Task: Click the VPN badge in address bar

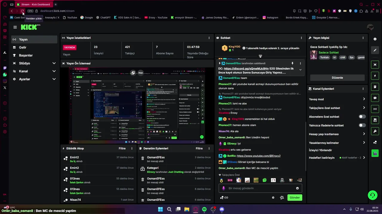Action: (x=30, y=11)
